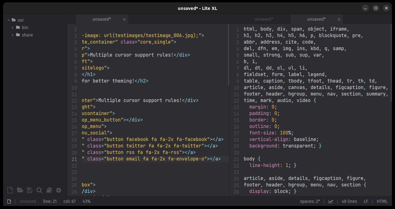The height and width of the screenshot is (209, 395).
Task: Click the performance graph icon in status bar
Action: 330,201
